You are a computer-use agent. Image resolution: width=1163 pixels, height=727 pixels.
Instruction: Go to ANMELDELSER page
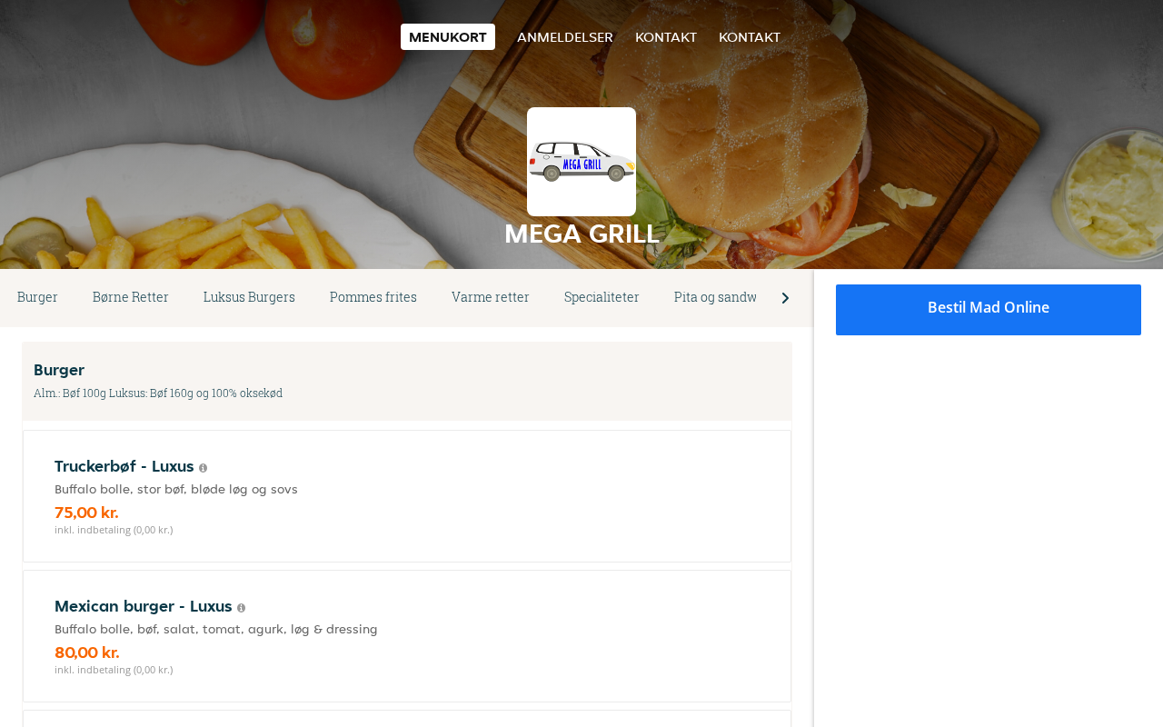coord(565,37)
